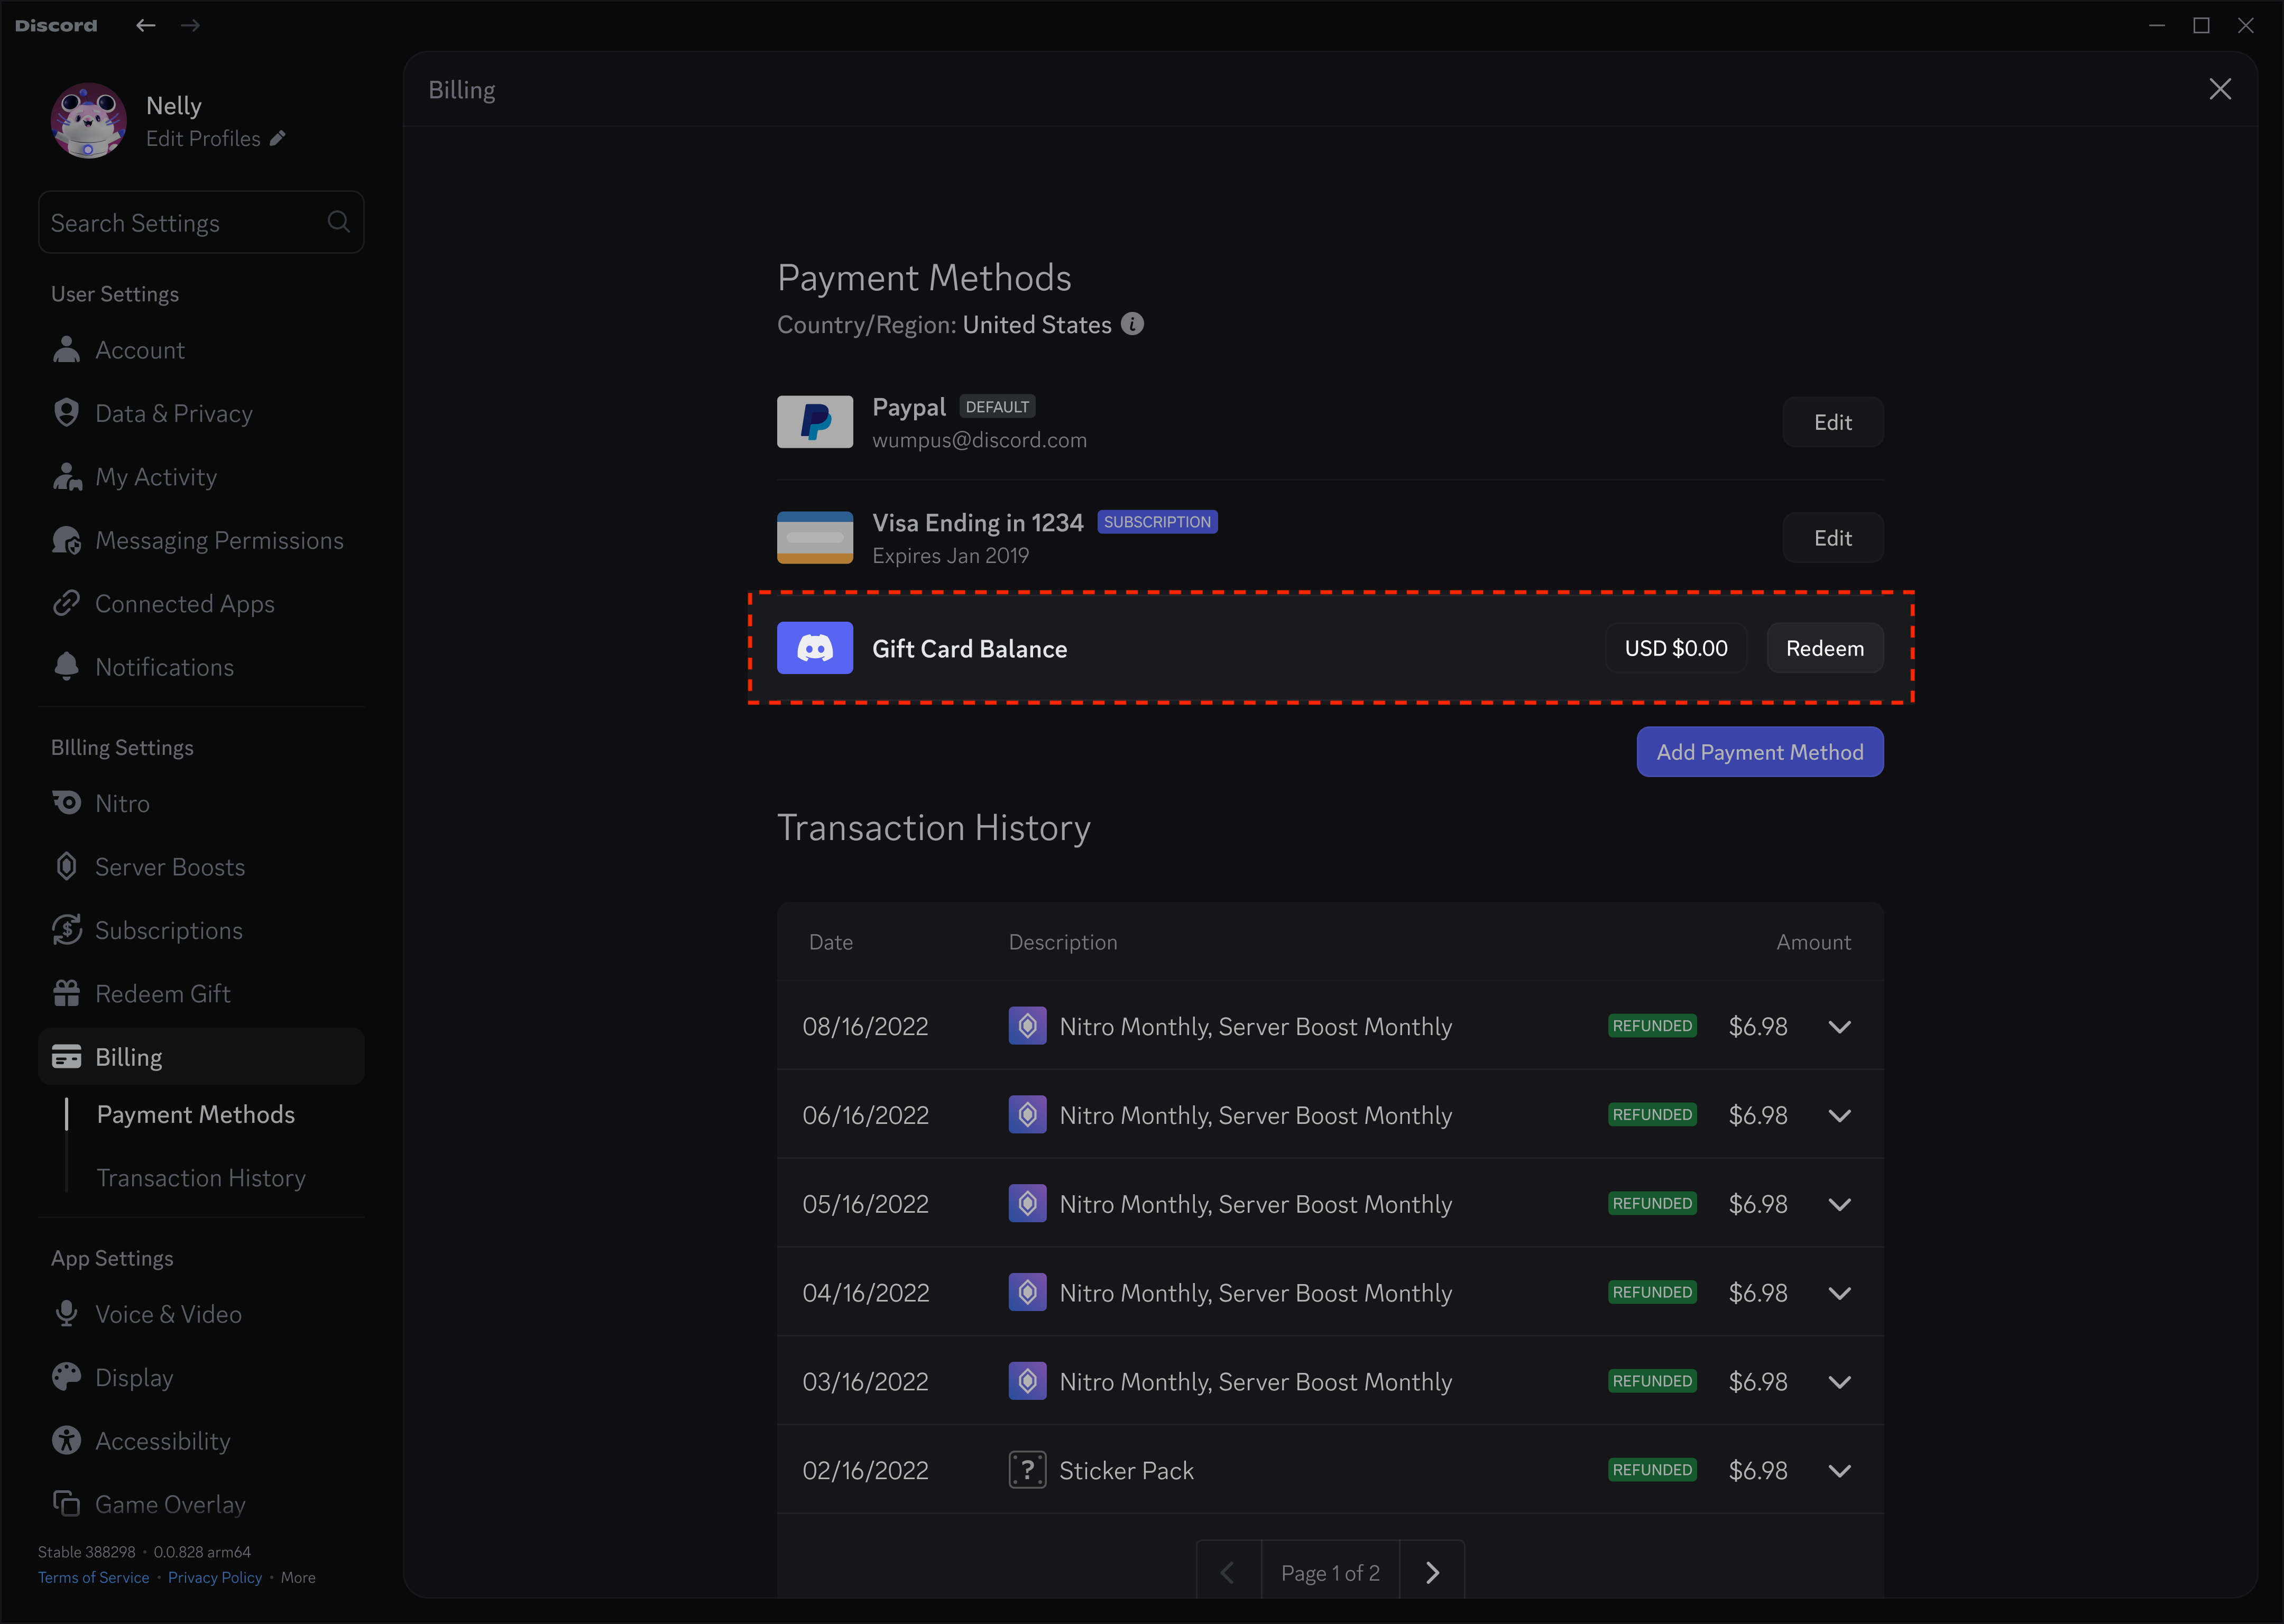
Task: Click the My Activity icon
Action: [x=66, y=476]
